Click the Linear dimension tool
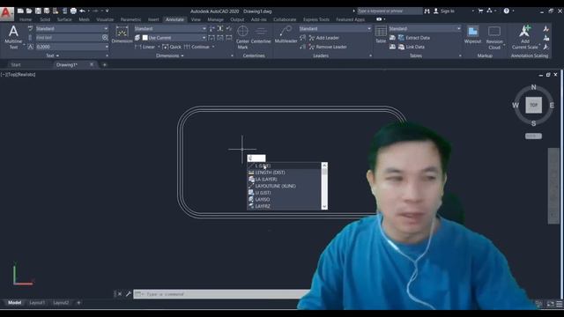Viewport: 564px width, 317px height. 145,47
